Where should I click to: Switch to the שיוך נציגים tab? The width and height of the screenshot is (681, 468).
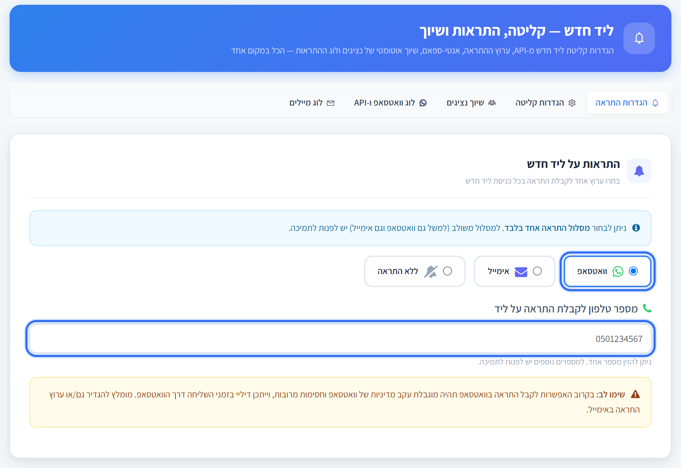click(471, 103)
